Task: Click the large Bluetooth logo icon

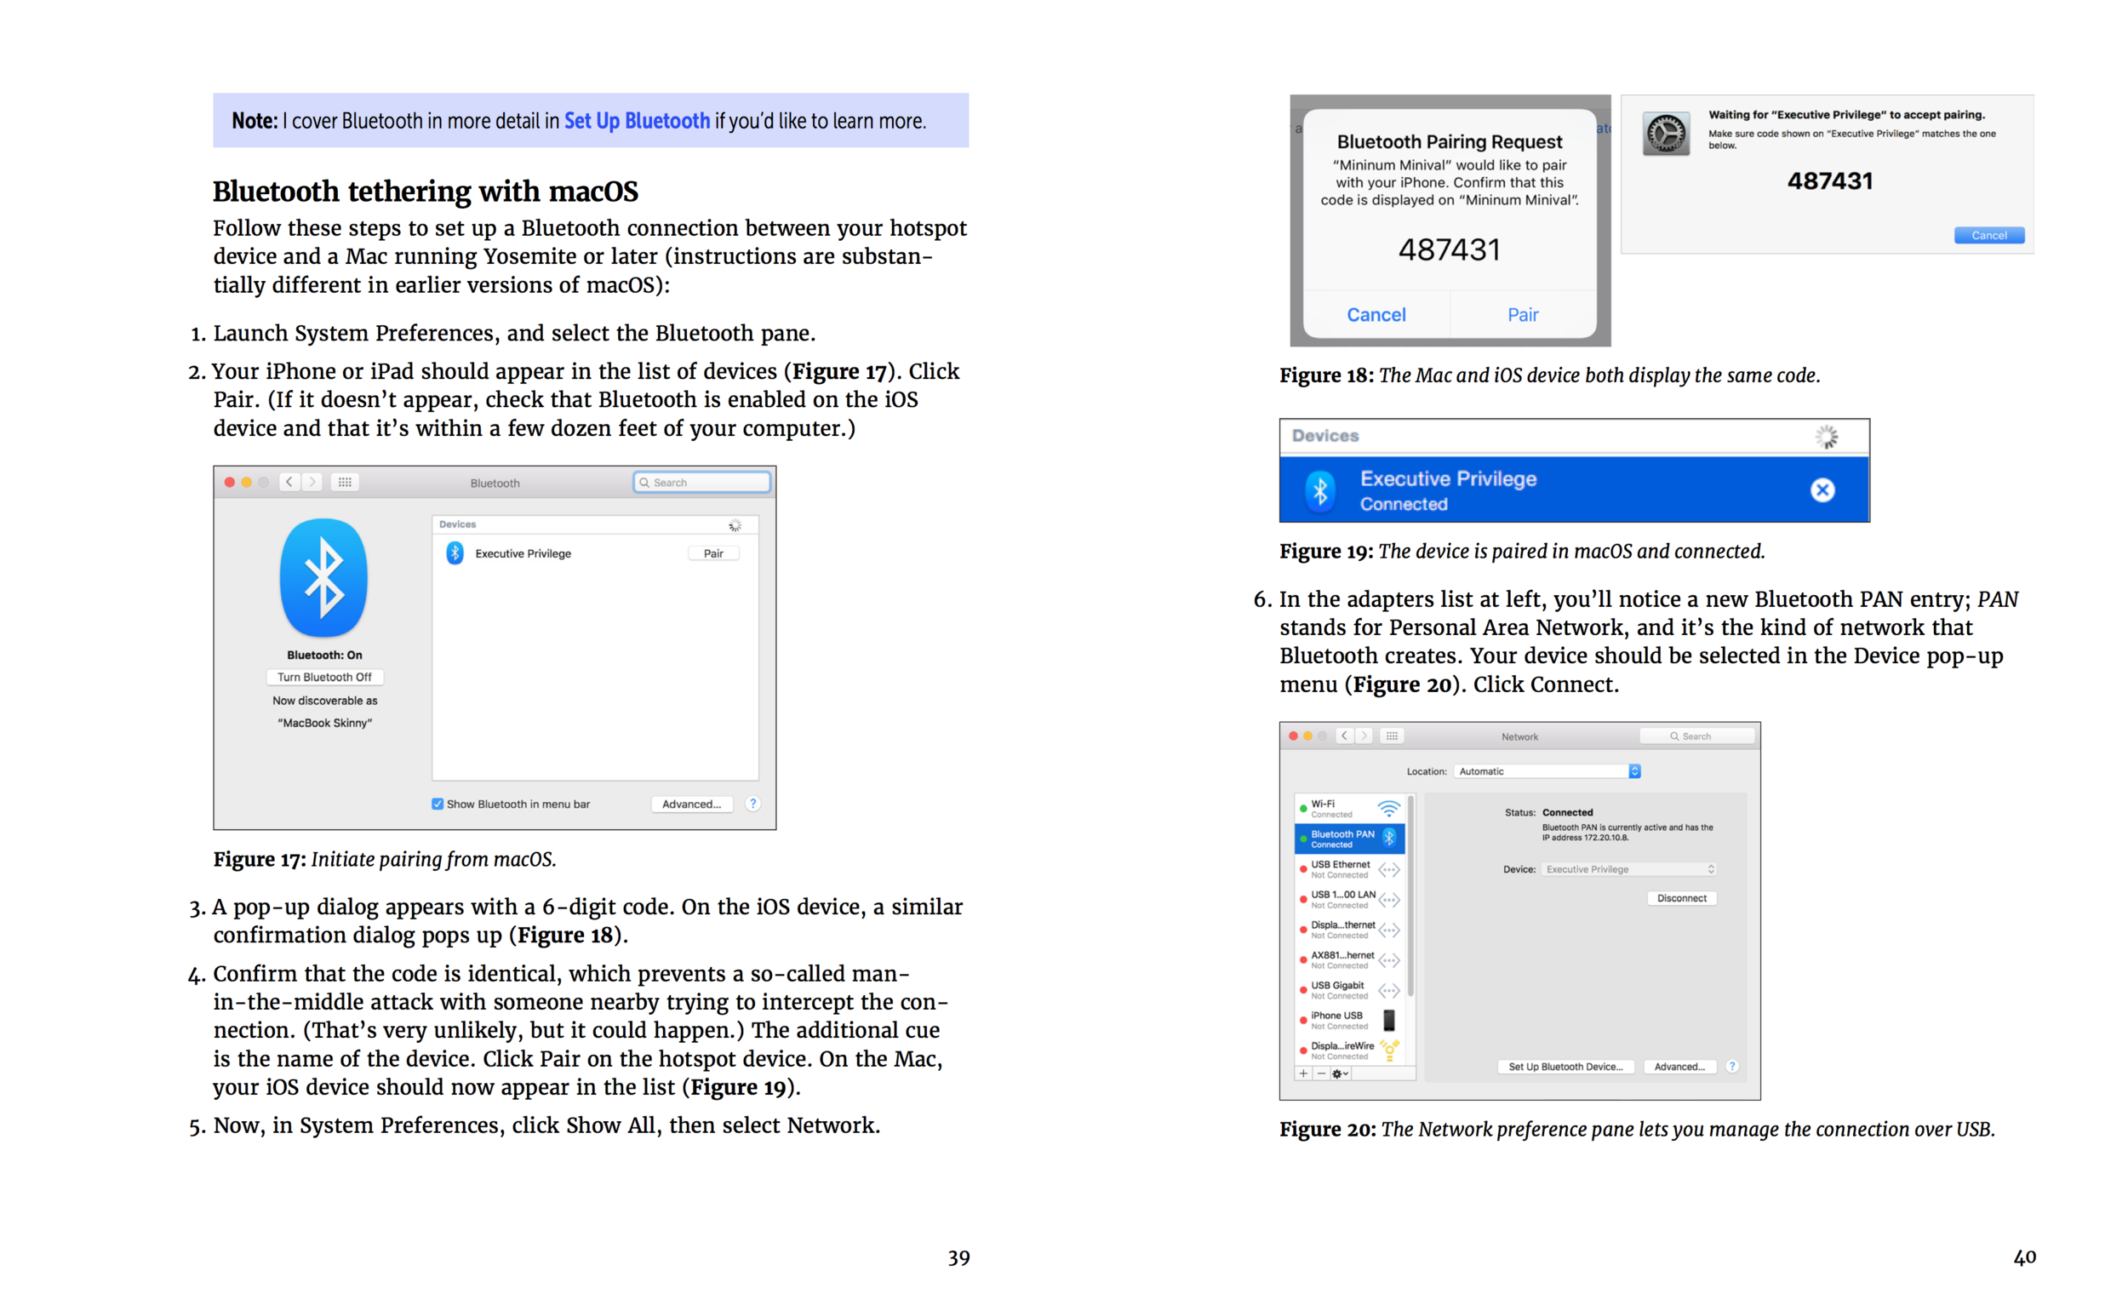Action: pyautogui.click(x=323, y=577)
